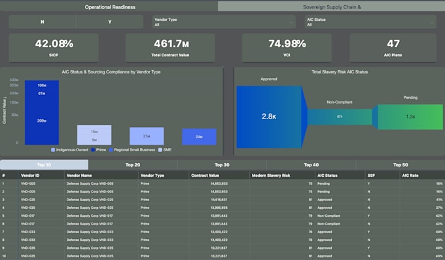This screenshot has height=260, width=445.
Task: Click the Prime legend swatch
Action: click(93, 150)
